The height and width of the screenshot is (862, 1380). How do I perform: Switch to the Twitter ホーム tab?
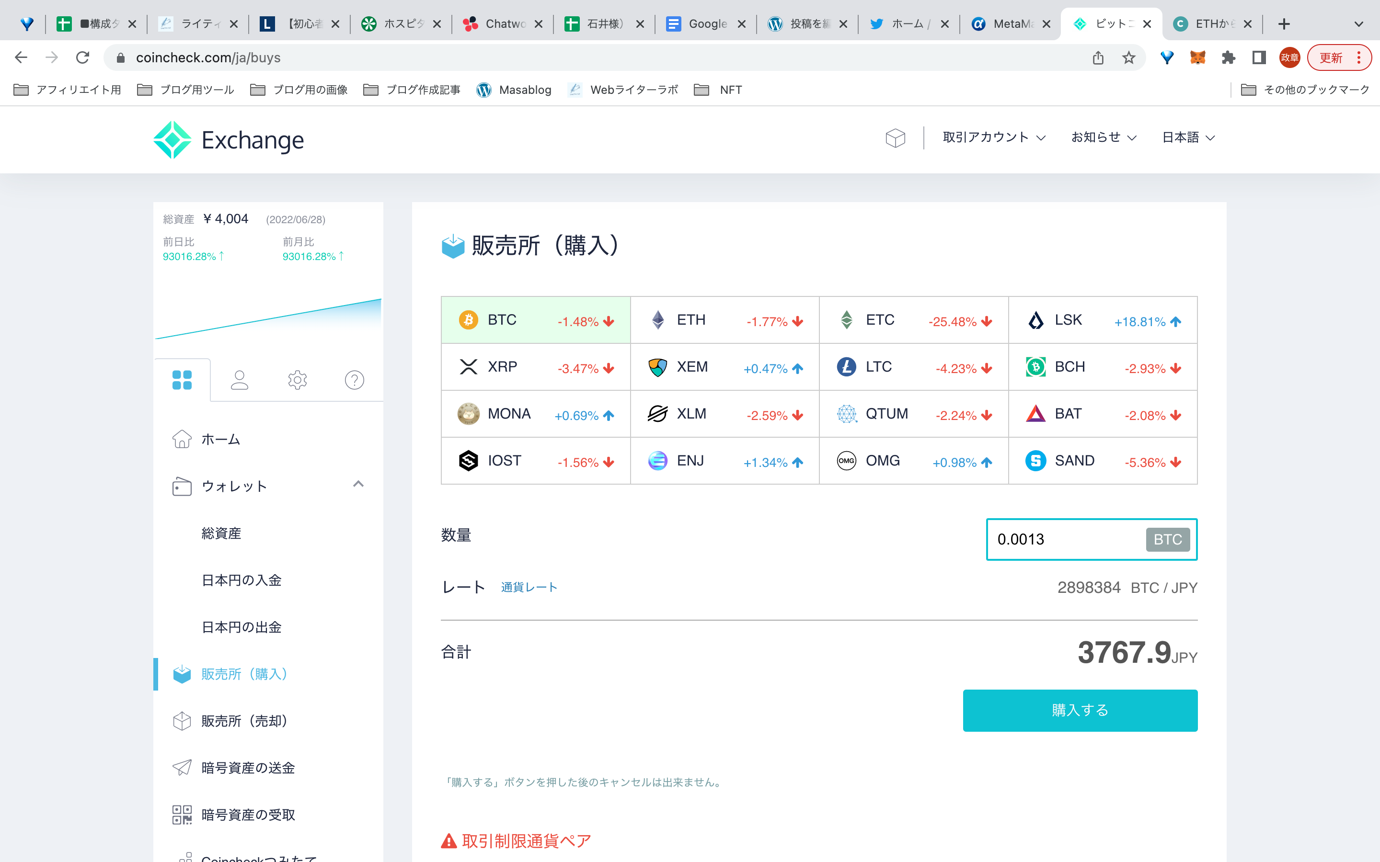coord(908,24)
